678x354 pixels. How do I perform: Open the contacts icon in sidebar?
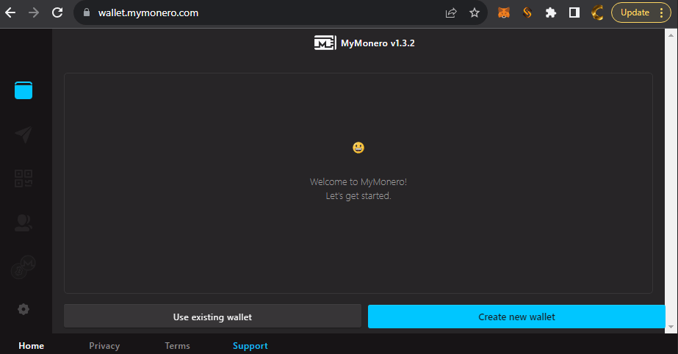click(24, 223)
